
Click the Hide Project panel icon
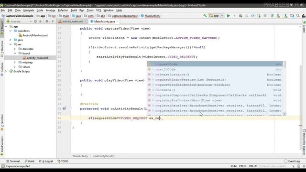(x=53, y=21)
